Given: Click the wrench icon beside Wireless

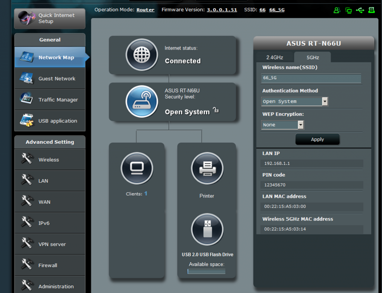Looking at the screenshot, I should (x=26, y=159).
